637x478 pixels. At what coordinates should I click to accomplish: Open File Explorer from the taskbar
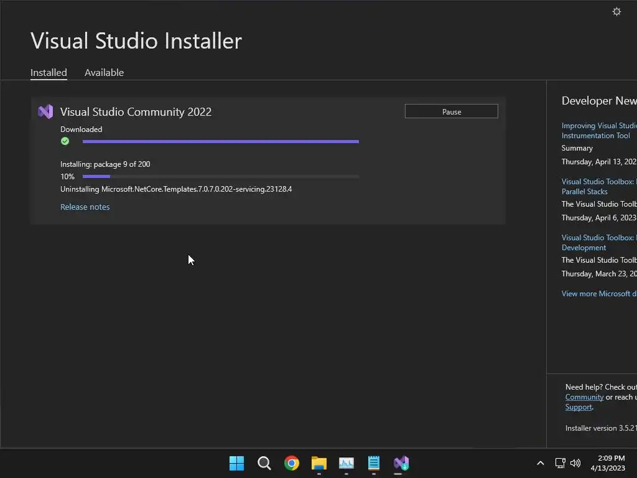pyautogui.click(x=319, y=463)
